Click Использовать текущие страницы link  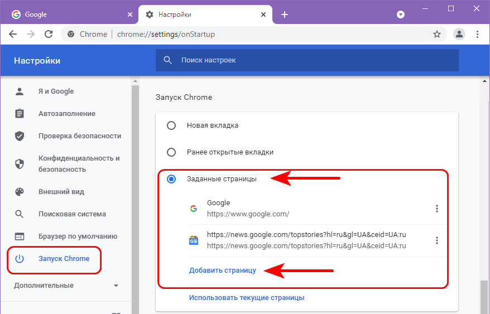[x=247, y=297]
